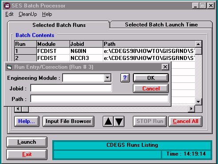Open the Input File Browser
The image size is (218, 164).
pyautogui.click(x=68, y=121)
